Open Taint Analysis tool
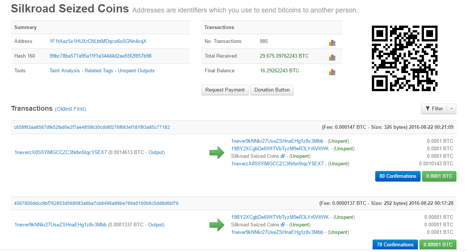The width and height of the screenshot is (467, 252). point(65,70)
